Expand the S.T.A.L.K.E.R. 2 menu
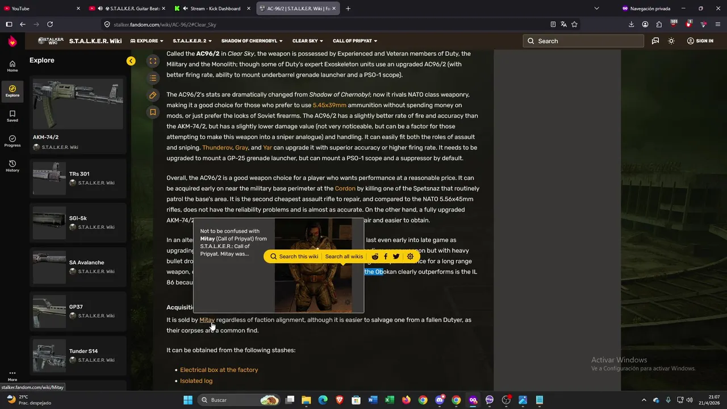This screenshot has width=727, height=409. [192, 41]
